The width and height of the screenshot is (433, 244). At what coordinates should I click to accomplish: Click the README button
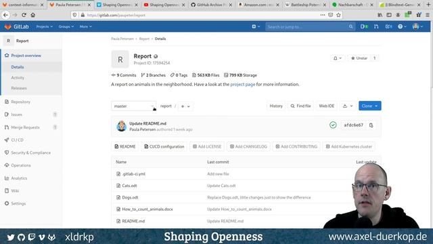[125, 146]
